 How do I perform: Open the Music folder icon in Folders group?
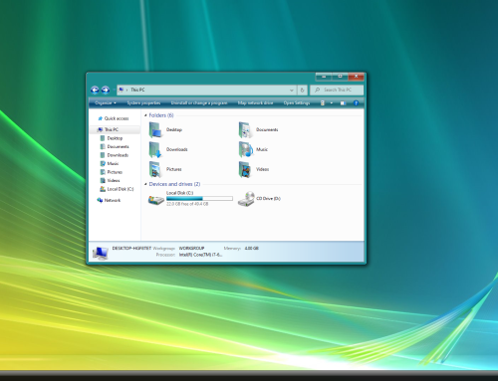(x=245, y=149)
